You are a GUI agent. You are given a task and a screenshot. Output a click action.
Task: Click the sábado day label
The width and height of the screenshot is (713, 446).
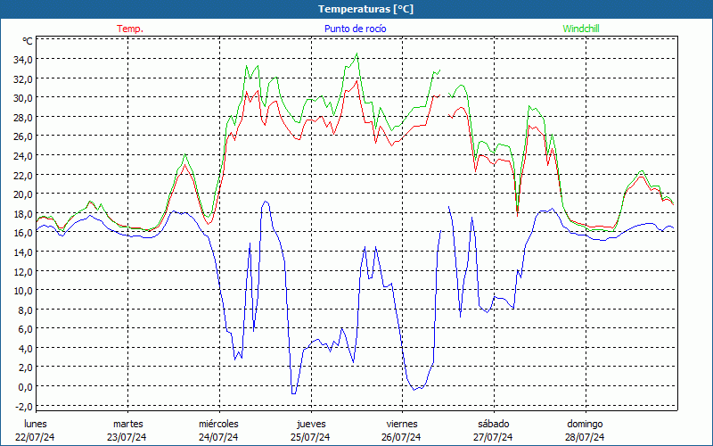(494, 424)
